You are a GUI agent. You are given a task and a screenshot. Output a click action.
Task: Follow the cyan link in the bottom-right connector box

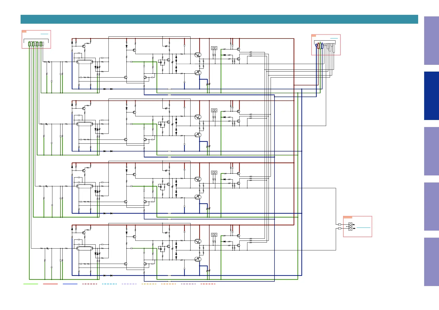[x=363, y=227]
